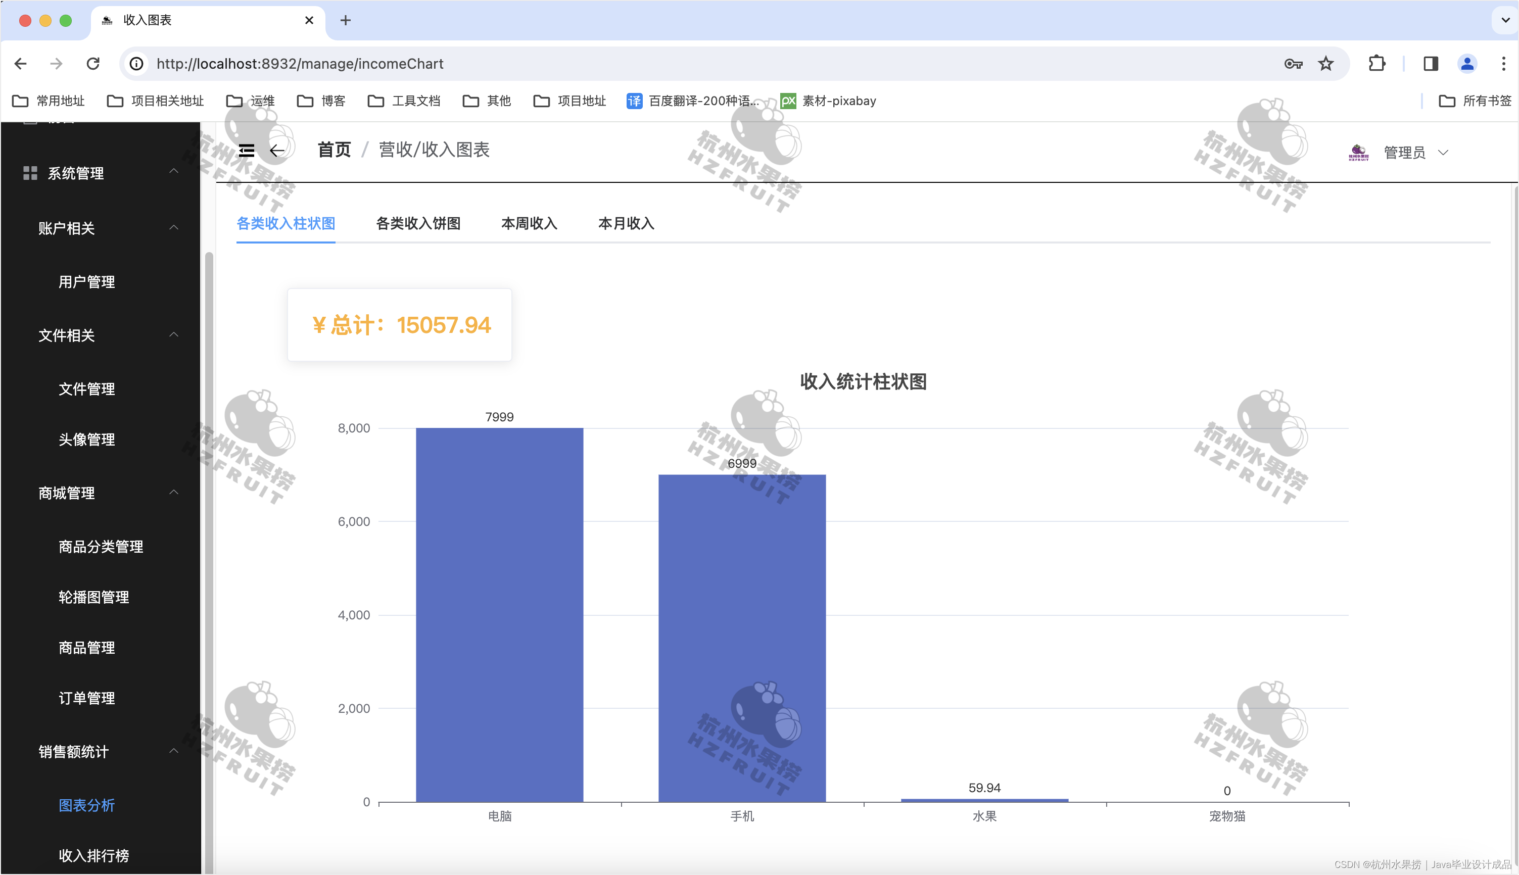Viewport: 1519px width, 875px height.
Task: Open the password key icon
Action: coord(1293,64)
